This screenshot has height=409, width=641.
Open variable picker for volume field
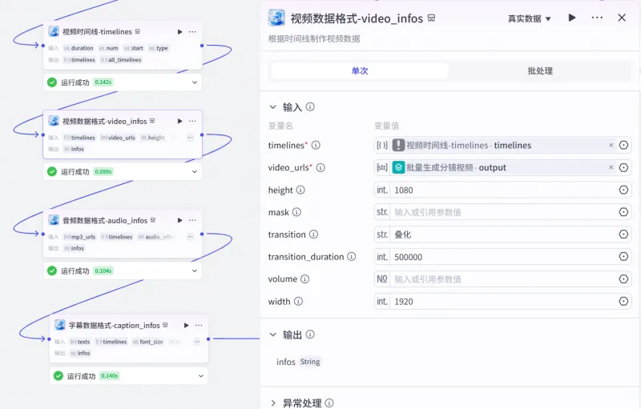(x=623, y=279)
